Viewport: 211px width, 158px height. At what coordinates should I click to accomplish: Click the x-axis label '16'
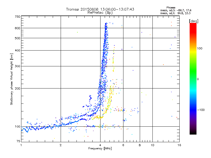[179, 145]
